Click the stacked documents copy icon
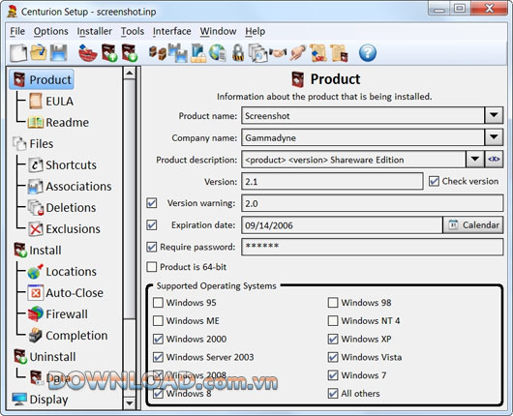The height and width of the screenshot is (416, 513). pos(258,53)
